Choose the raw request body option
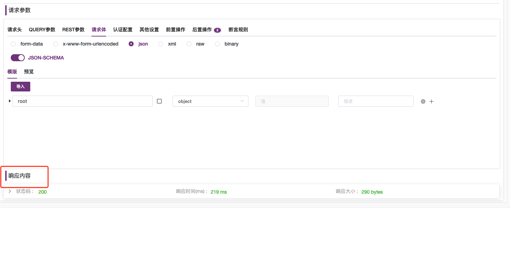Screen dimensions: 510x258 (189, 44)
